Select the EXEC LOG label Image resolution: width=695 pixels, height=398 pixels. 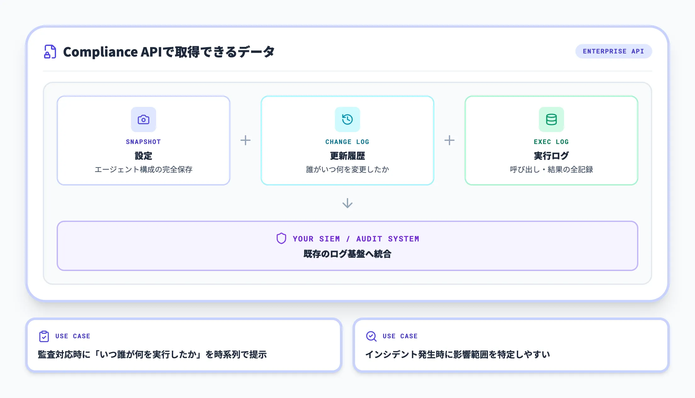pos(551,141)
